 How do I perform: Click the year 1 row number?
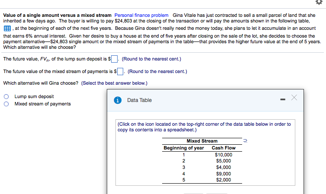(184, 155)
